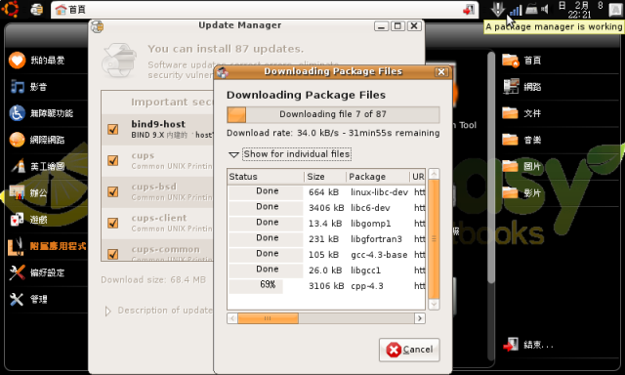Click the heart favorites icon in sidebar
This screenshot has width=625, height=375.
[17, 61]
